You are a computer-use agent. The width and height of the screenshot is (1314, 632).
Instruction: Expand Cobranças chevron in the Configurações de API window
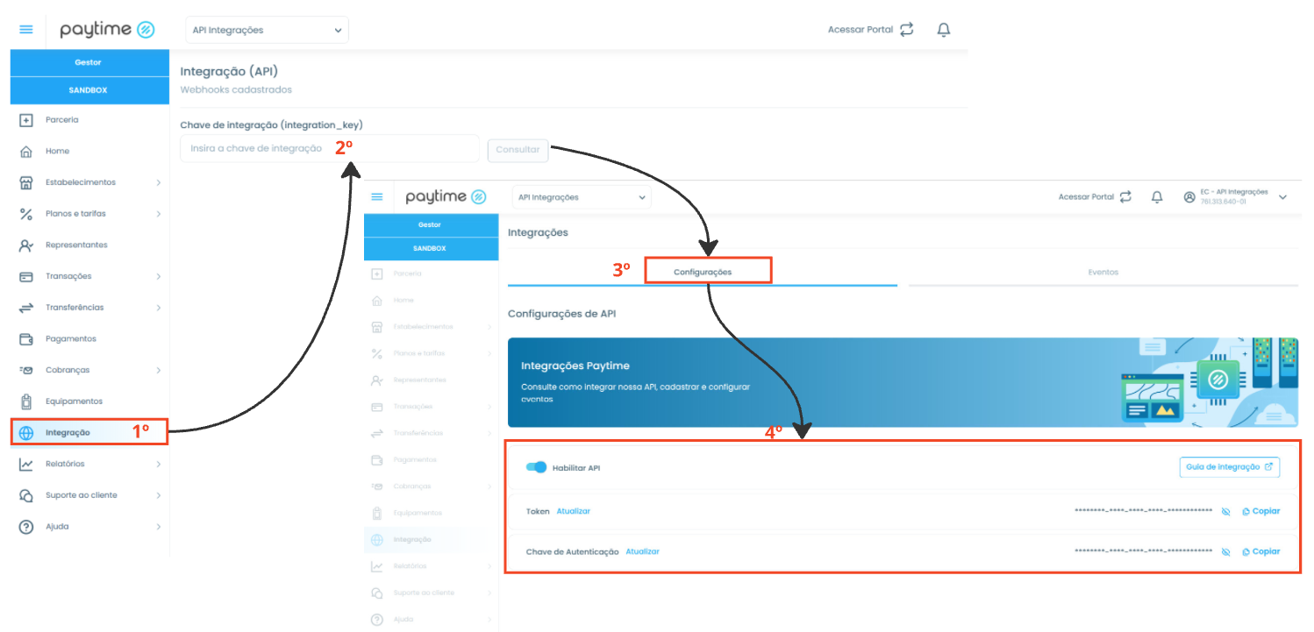pos(489,486)
